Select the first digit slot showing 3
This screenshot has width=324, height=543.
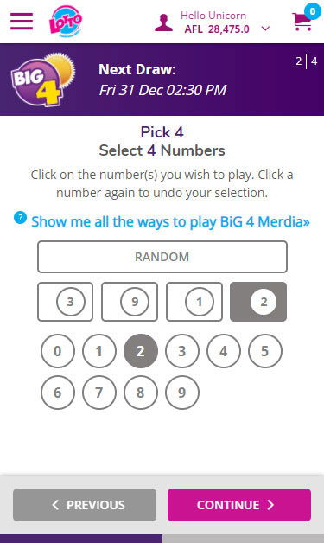click(65, 302)
